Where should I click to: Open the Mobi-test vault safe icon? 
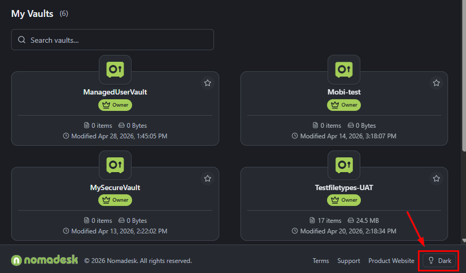point(344,69)
